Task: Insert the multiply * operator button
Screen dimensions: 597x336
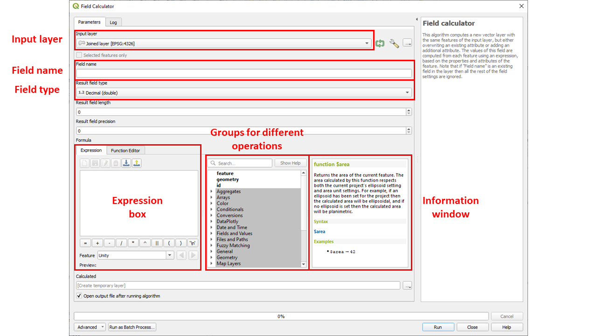Action: (x=133, y=243)
